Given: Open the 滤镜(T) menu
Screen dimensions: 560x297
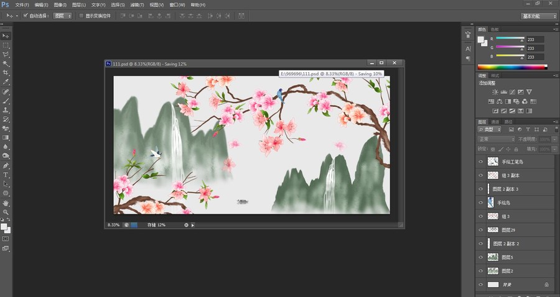Looking at the screenshot, I should point(137,5).
